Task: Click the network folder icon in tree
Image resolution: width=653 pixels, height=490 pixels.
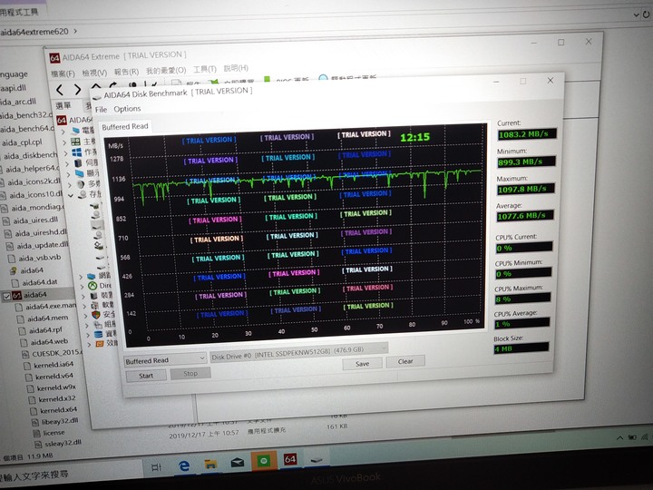Action: 92,276
